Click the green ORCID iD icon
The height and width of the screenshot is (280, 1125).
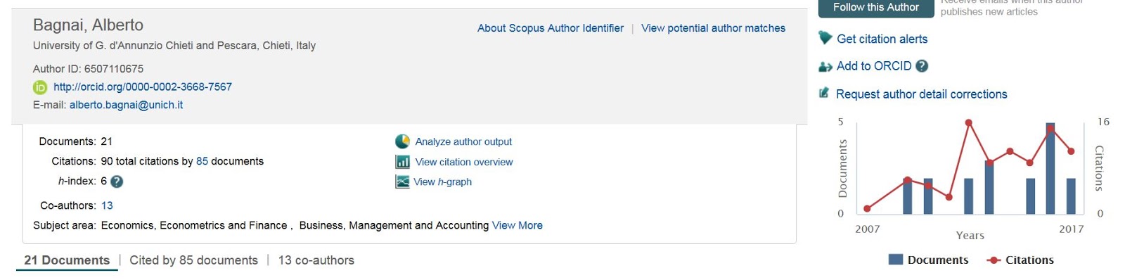tap(40, 87)
